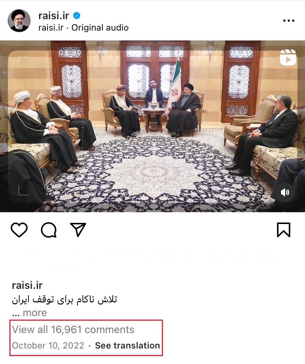Expand caption with 'more'
The width and height of the screenshot is (305, 364).
click(35, 313)
